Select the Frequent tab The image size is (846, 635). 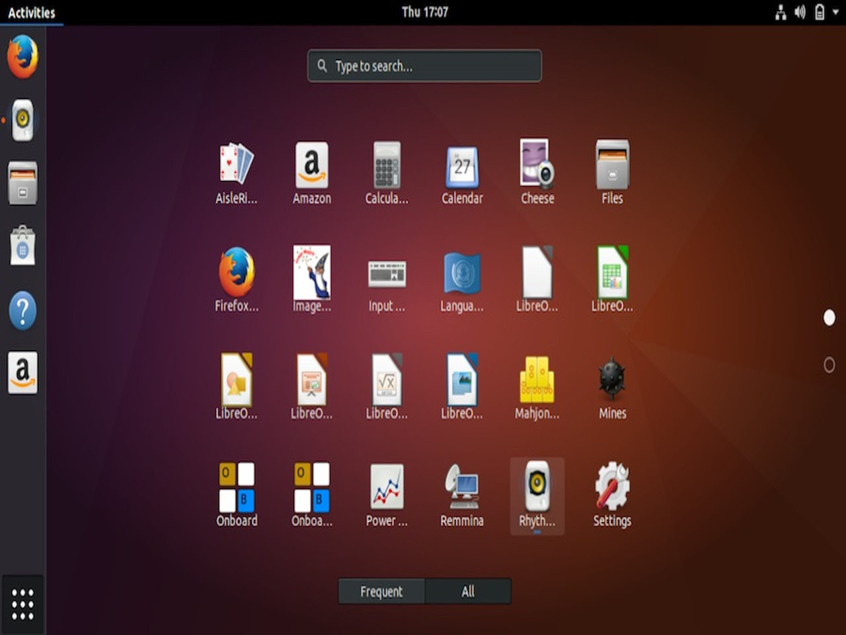point(381,591)
